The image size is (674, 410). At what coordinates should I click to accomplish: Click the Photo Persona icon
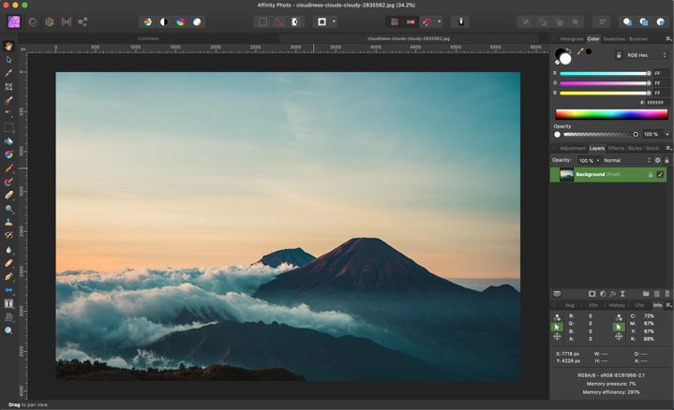(x=14, y=22)
